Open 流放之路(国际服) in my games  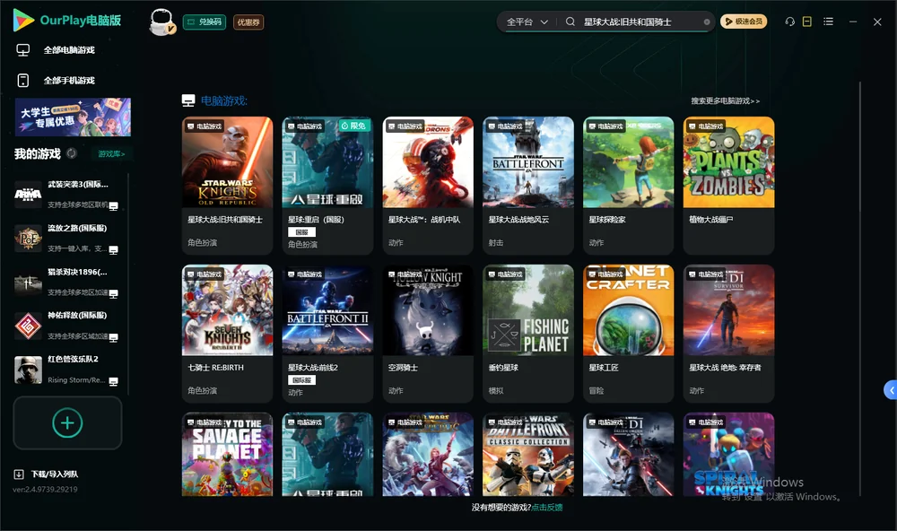(67, 239)
